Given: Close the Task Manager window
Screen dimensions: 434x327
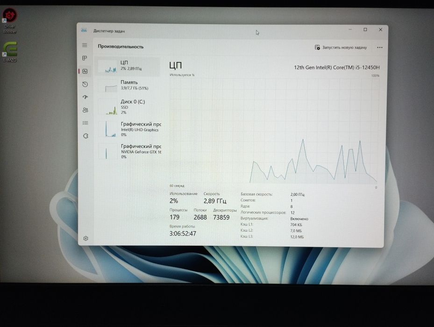Looking at the screenshot, I should point(381,29).
